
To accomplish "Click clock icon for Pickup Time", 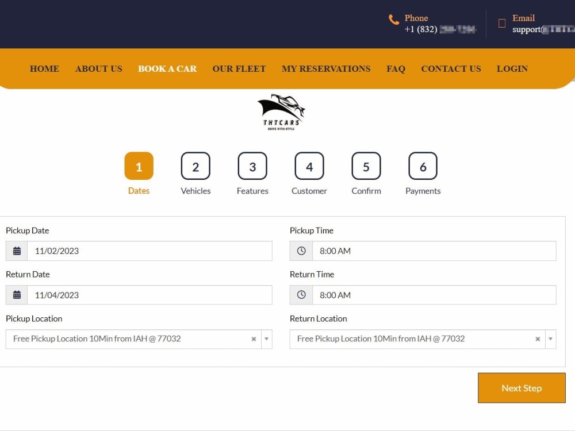I will tap(301, 251).
